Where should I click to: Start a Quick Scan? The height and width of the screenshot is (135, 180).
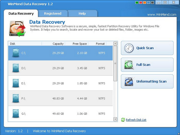pyautogui.click(x=147, y=48)
